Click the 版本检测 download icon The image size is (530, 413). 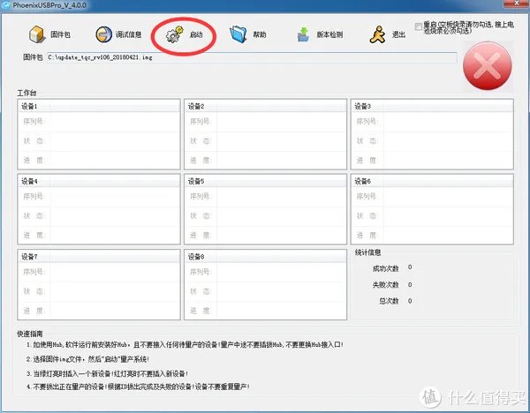(x=303, y=34)
